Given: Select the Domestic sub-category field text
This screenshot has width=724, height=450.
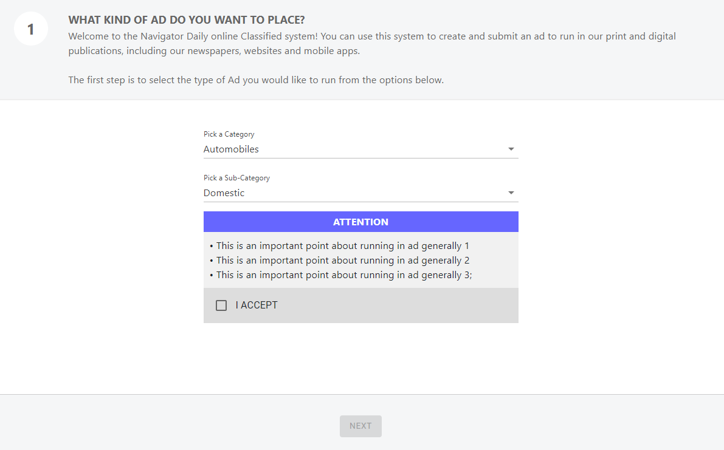Looking at the screenshot, I should [224, 193].
